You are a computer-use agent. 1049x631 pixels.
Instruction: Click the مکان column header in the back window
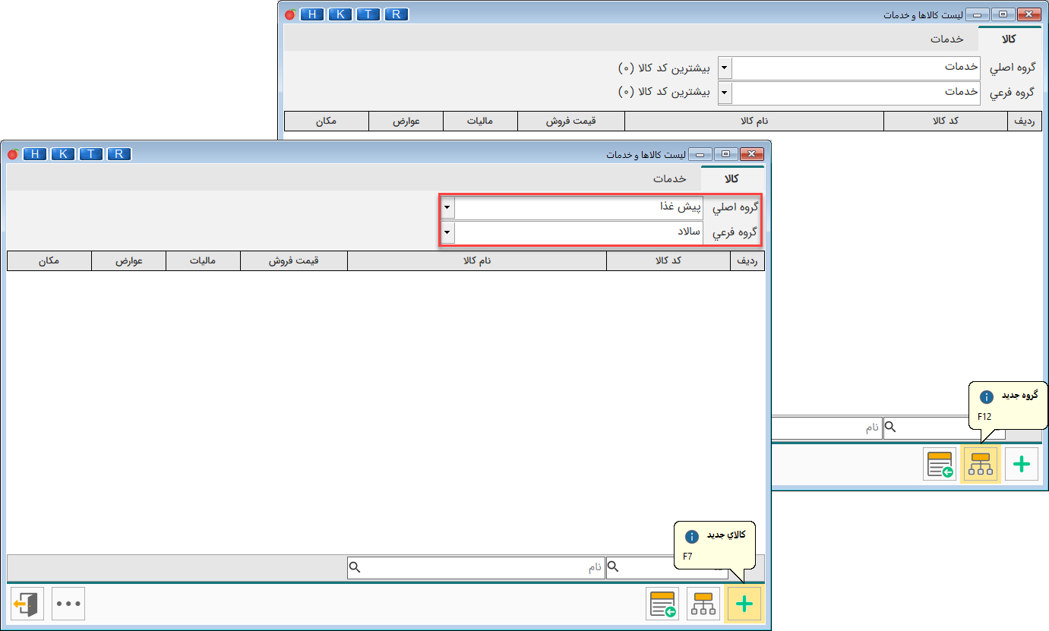[327, 121]
